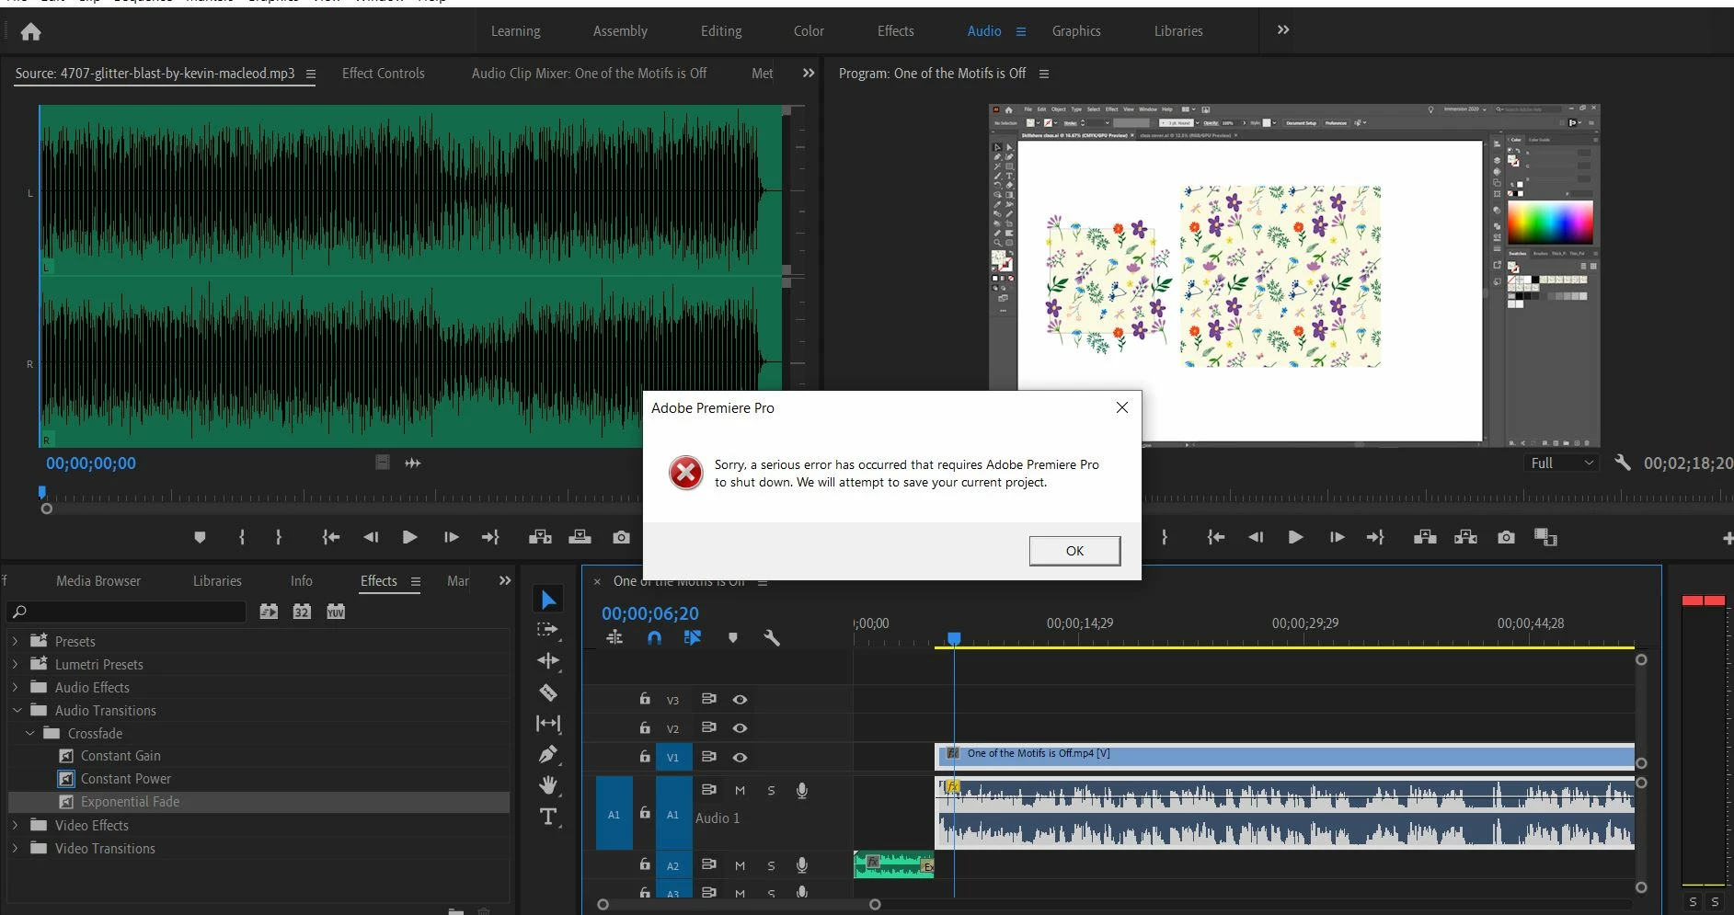Switch to the Color workspace

click(x=809, y=31)
